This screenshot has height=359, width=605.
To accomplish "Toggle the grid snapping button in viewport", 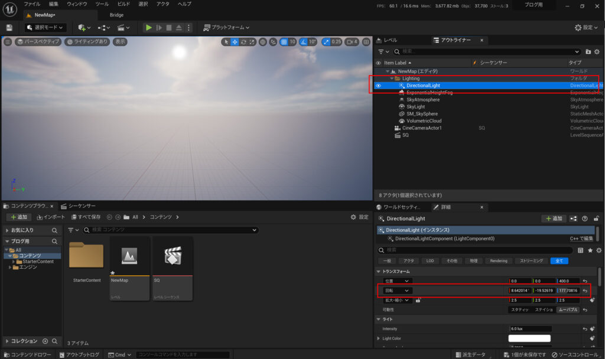I will coord(284,42).
